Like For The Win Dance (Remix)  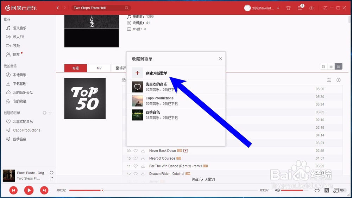136,166
